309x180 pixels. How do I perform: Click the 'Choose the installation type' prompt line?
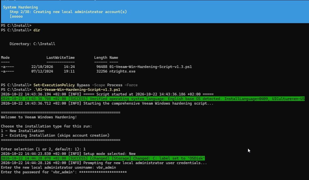click(46, 126)
